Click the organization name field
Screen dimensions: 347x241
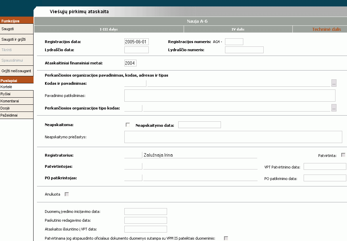pos(239,83)
